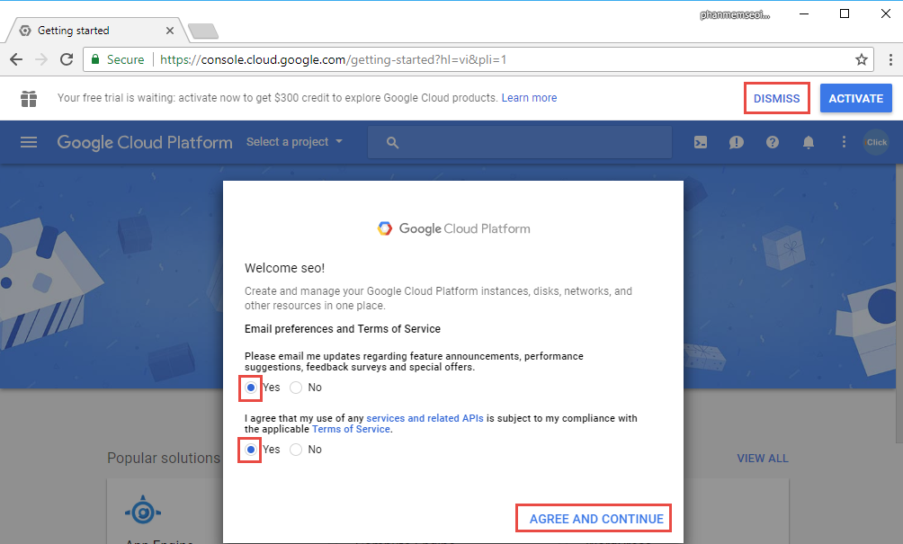Click the account avatar in header
Viewport: 903px width, 544px height.
click(x=876, y=142)
